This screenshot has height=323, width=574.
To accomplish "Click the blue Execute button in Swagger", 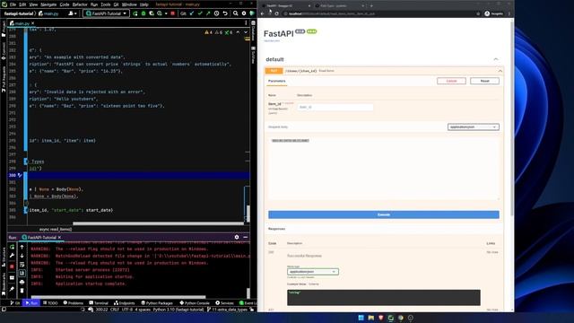I will pyautogui.click(x=384, y=214).
